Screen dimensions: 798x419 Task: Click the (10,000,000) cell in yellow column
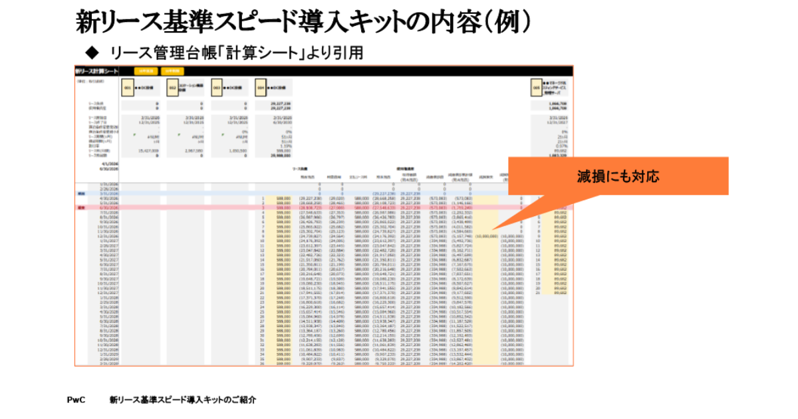click(486, 235)
